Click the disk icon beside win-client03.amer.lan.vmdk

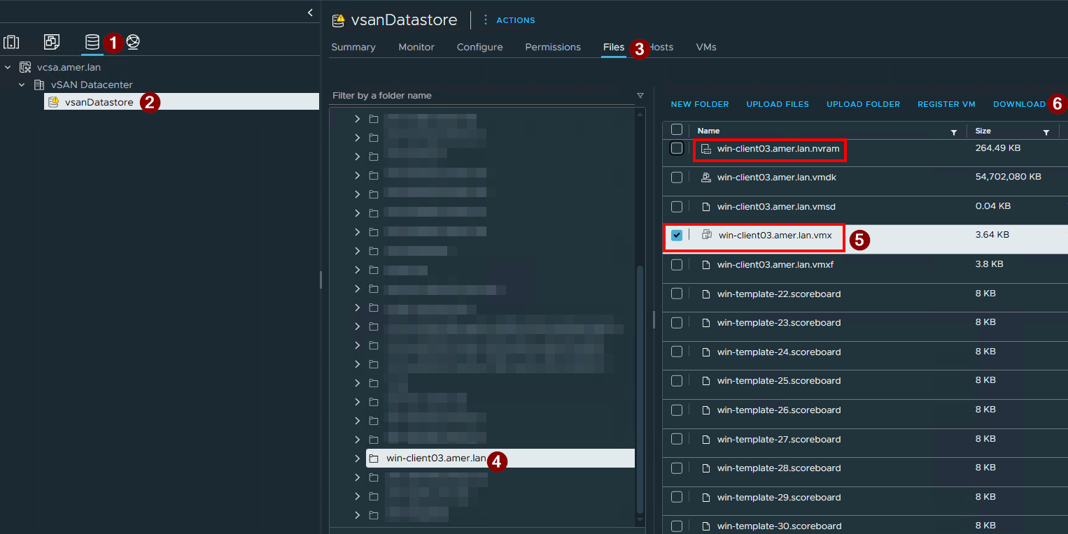[705, 177]
